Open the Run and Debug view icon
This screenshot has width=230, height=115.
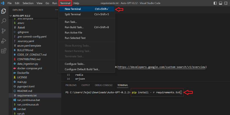click(x=4, y=41)
